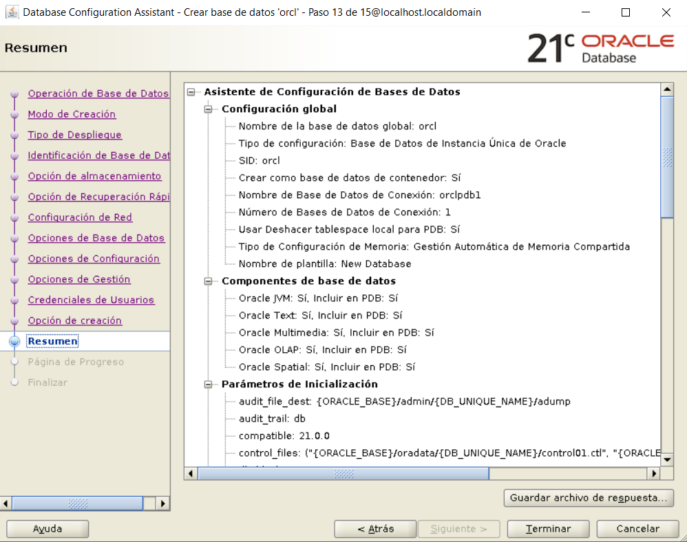Open Identificación de Base de Datos step
This screenshot has height=542, width=687.
click(99, 155)
